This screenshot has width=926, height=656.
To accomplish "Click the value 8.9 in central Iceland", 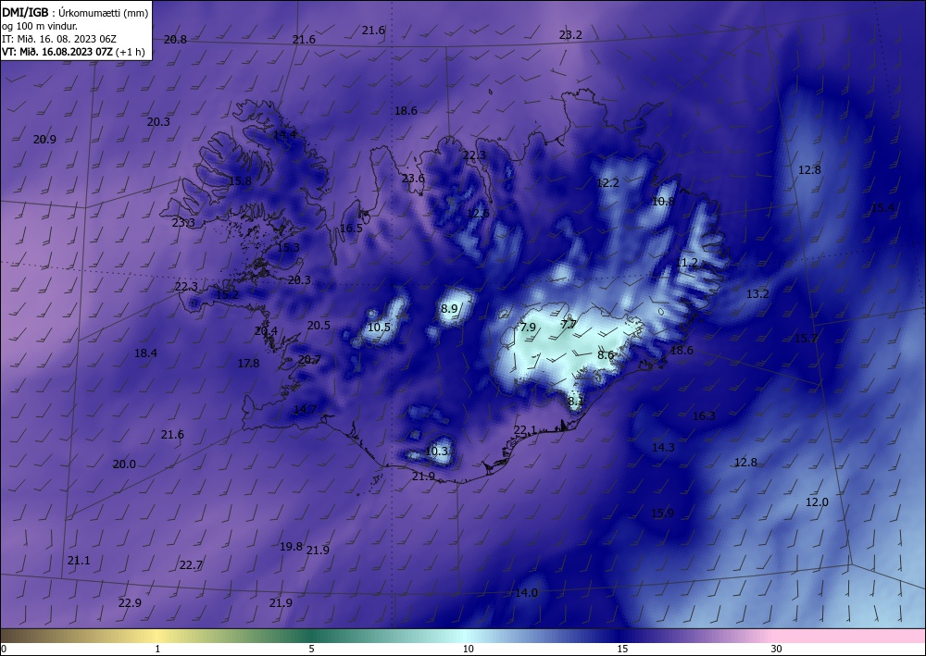I will (449, 308).
